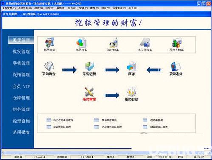The width and height of the screenshot is (212, 160).
Task: Switch to 常用报表 in the sidebar
Action: click(21, 132)
